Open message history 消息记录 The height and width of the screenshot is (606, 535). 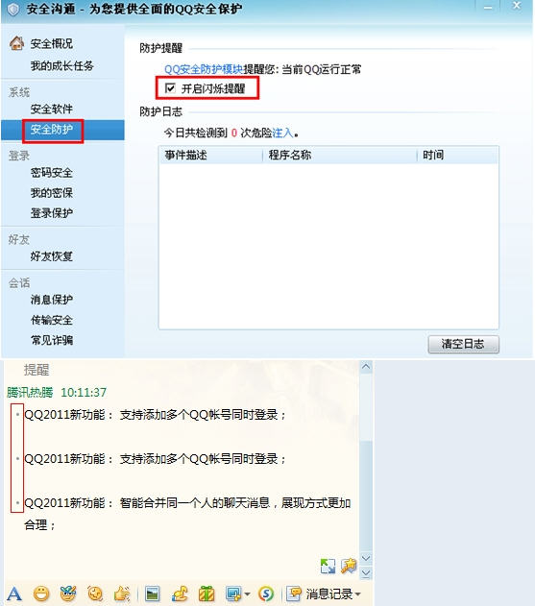[328, 594]
